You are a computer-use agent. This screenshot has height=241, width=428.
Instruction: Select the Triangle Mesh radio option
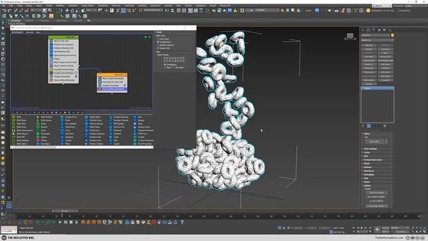coord(165,42)
